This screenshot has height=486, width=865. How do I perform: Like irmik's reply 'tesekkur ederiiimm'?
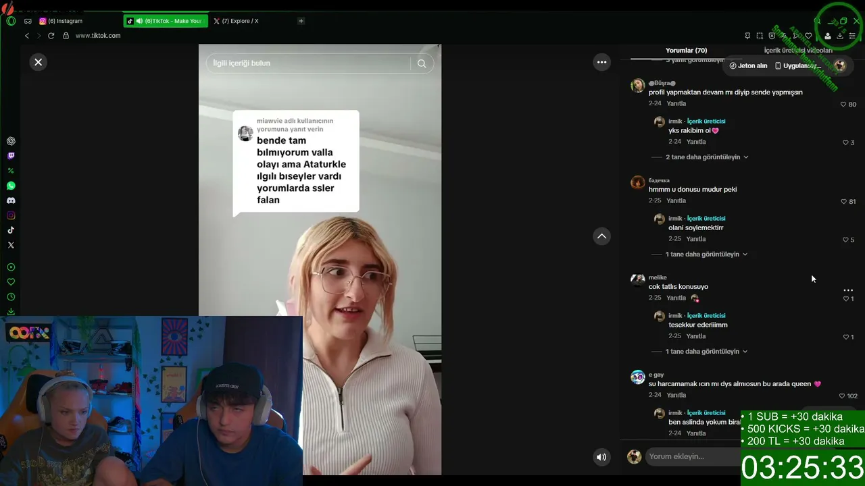(x=845, y=337)
